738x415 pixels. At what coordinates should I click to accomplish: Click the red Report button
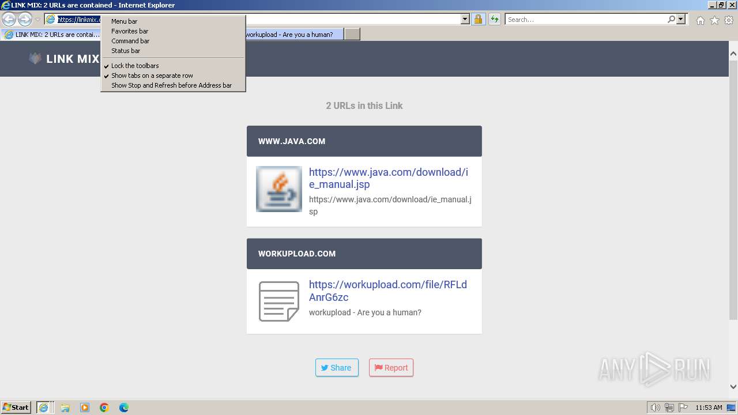391,368
